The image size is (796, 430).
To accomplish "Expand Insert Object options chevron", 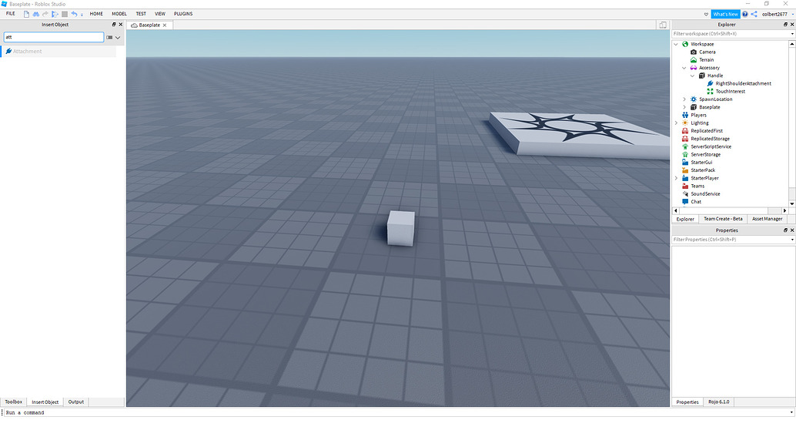I will [x=118, y=37].
